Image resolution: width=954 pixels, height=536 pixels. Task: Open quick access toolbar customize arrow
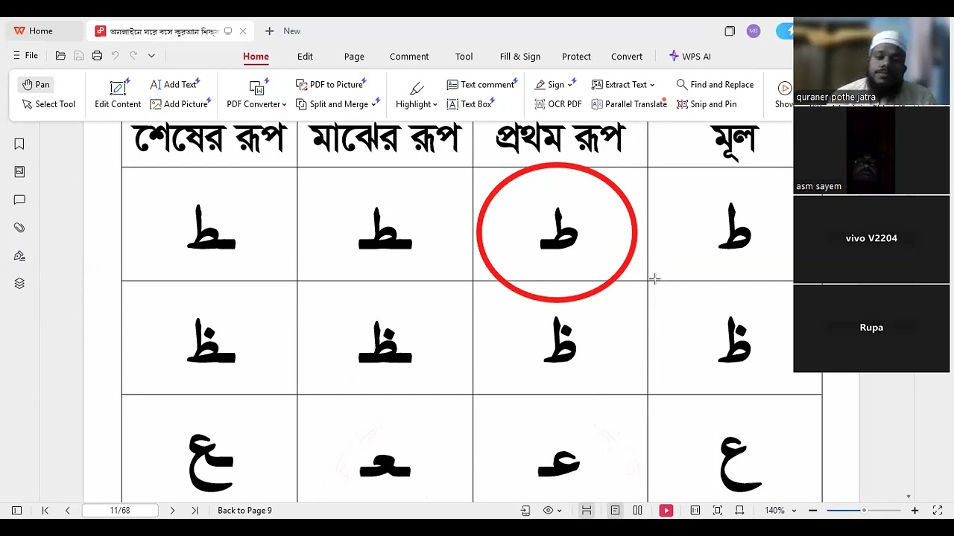click(x=151, y=56)
